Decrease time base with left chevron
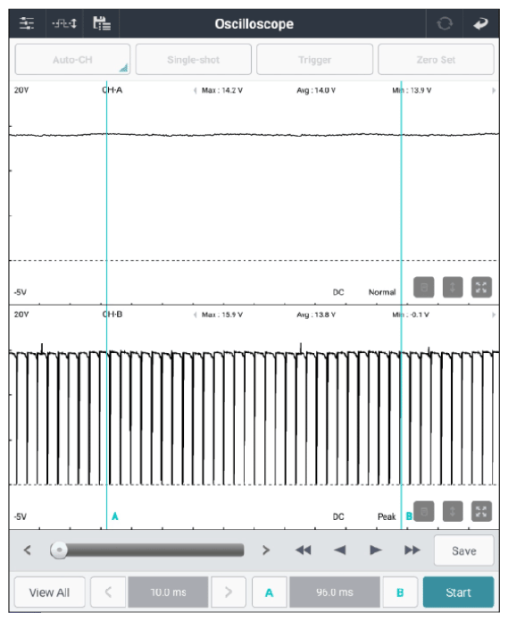This screenshot has width=508, height=621. click(x=108, y=592)
